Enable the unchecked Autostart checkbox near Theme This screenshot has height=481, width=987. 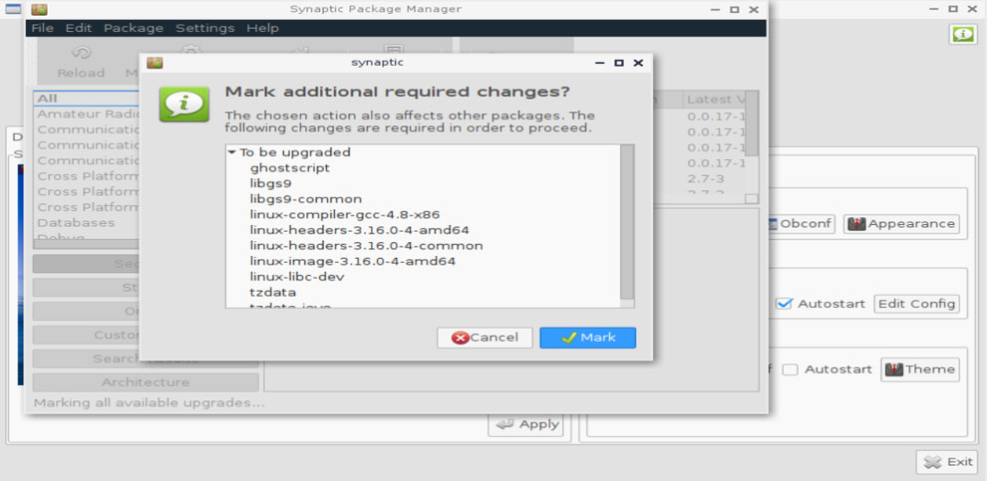point(790,369)
